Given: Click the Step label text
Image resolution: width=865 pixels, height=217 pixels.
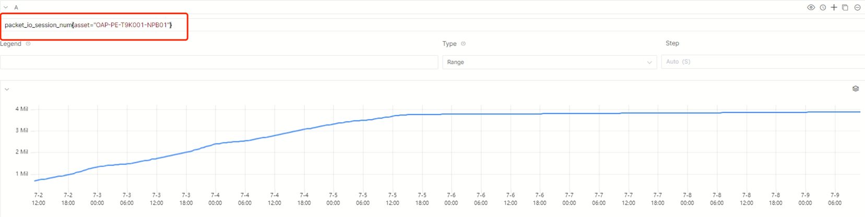Looking at the screenshot, I should pyautogui.click(x=672, y=43).
